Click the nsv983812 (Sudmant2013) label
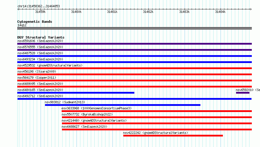260x147 pixels. 65,102
